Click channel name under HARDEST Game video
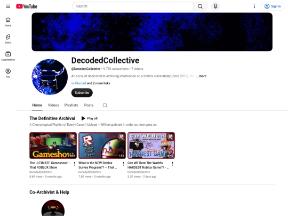The width and height of the screenshot is (288, 216). pos(139,172)
